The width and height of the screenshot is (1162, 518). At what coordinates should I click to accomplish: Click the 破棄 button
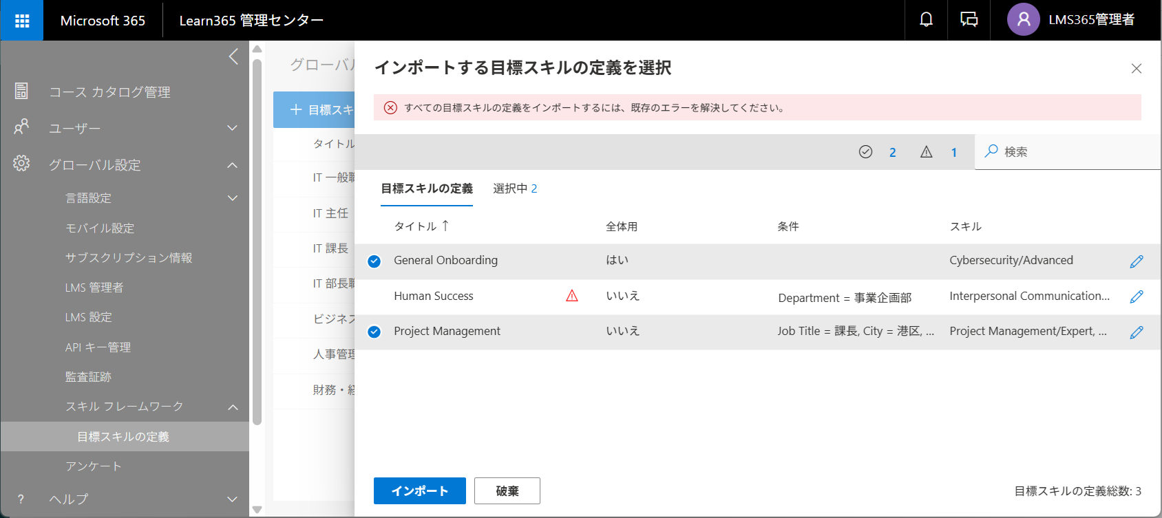pos(507,490)
